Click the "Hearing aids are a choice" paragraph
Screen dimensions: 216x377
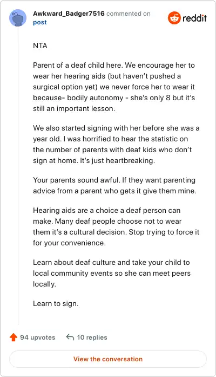tap(116, 226)
